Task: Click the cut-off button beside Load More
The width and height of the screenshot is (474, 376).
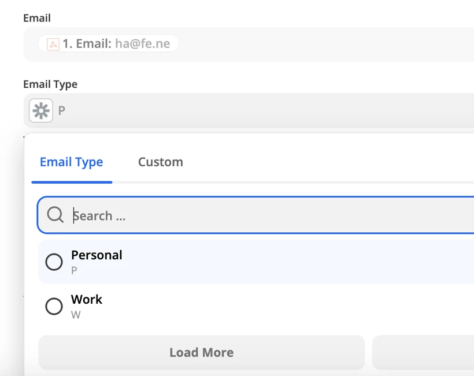Action: coord(423,352)
